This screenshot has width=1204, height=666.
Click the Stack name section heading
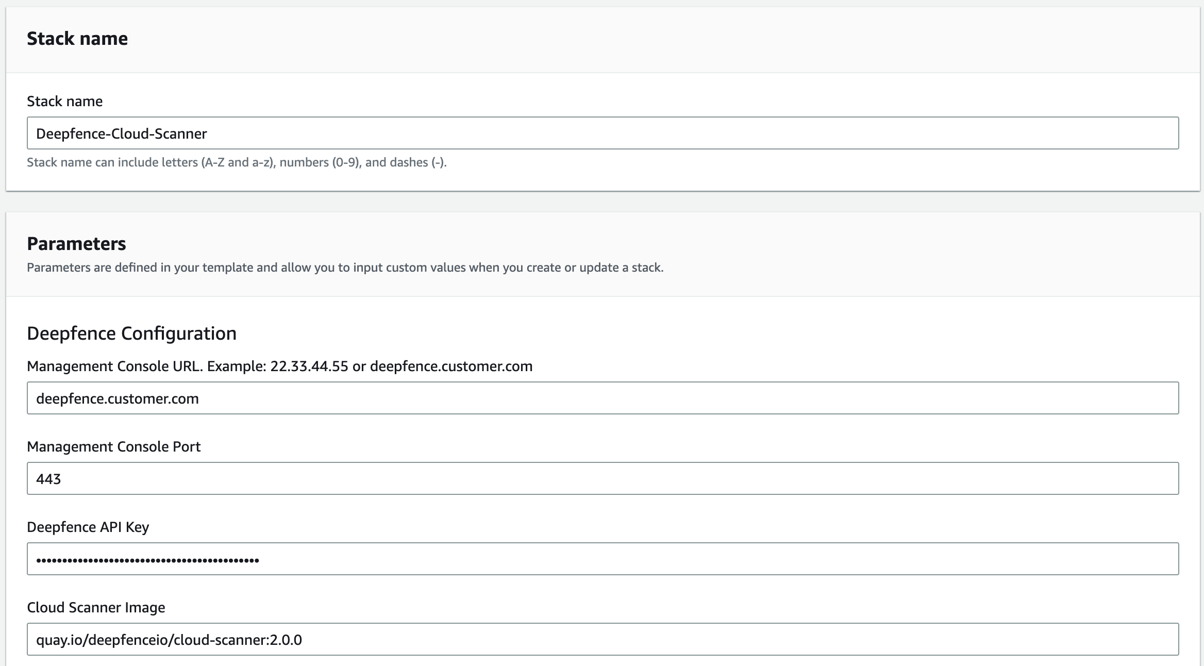click(77, 39)
